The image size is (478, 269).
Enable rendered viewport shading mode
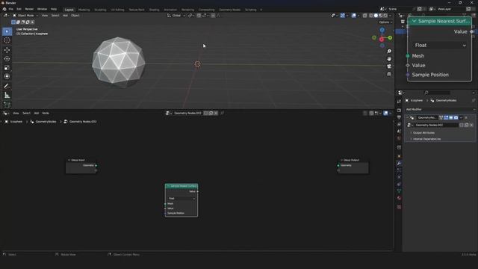385,16
